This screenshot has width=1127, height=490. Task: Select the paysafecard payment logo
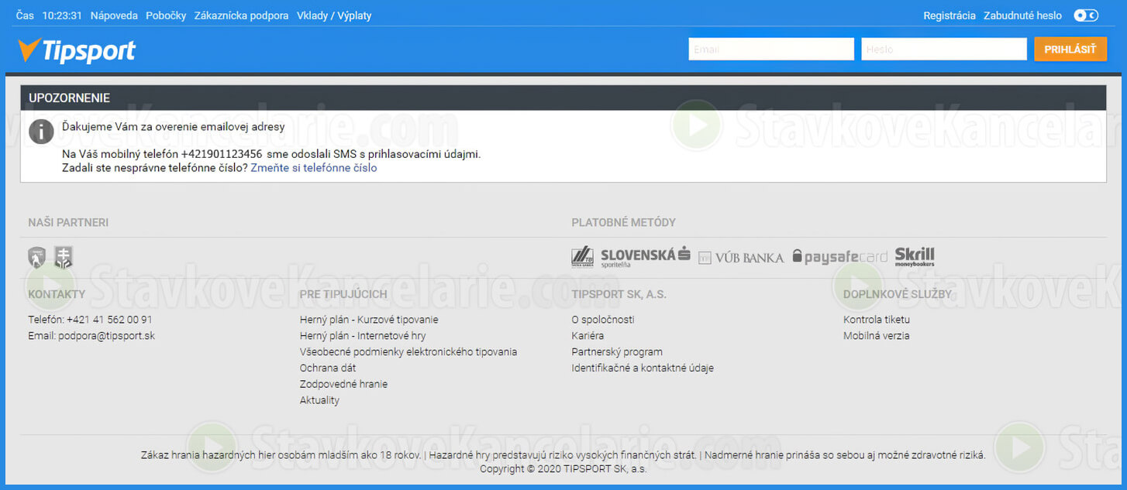tap(839, 257)
